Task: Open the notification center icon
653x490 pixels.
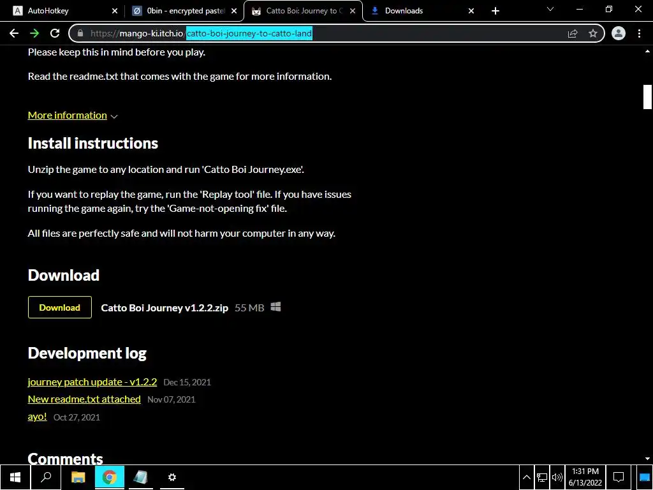Action: click(x=619, y=477)
